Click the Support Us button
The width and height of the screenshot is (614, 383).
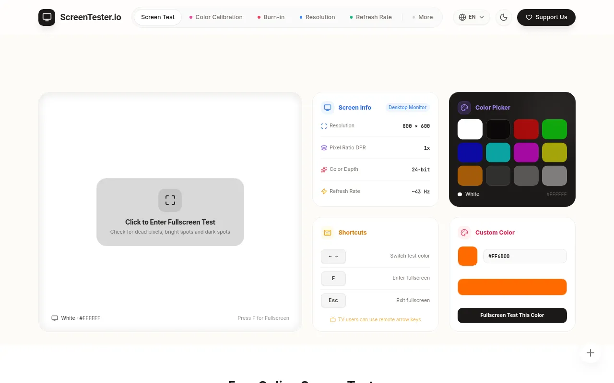click(546, 17)
